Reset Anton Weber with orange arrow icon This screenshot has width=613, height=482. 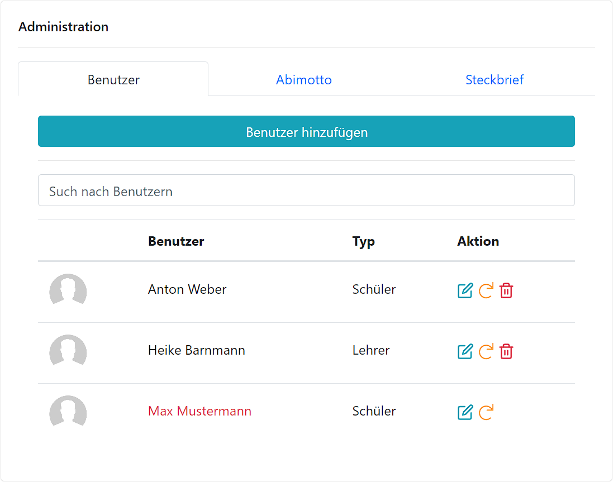pos(486,290)
